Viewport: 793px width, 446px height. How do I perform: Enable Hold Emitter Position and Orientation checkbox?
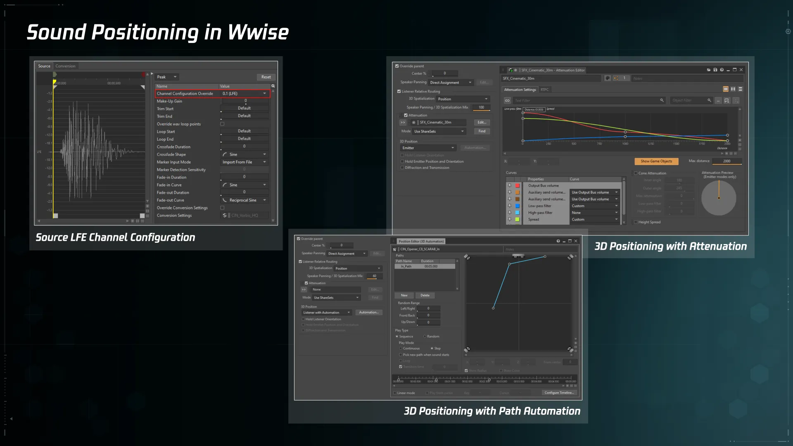click(402, 161)
